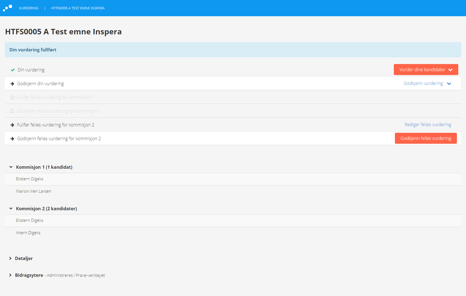Select 'Ekstern Digeks' under Kommisjon 2

(x=233, y=220)
